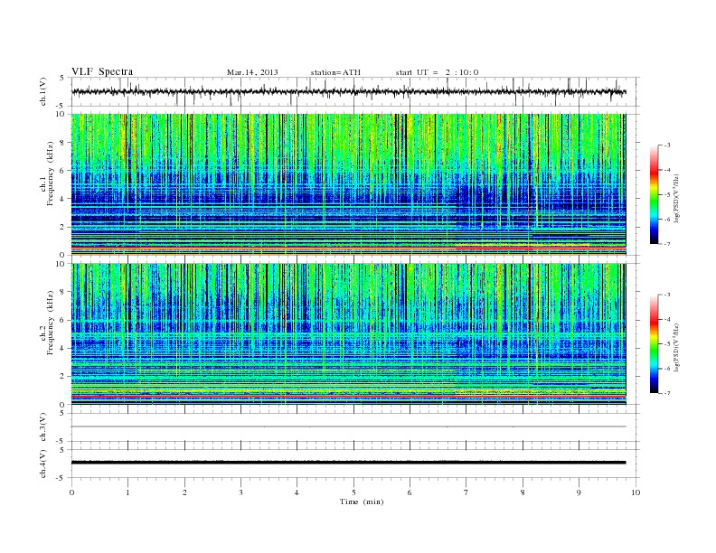The height and width of the screenshot is (553, 716).
Task: Click the "8" kHz tick of ch.1 spectrogram
Action: pyautogui.click(x=63, y=143)
